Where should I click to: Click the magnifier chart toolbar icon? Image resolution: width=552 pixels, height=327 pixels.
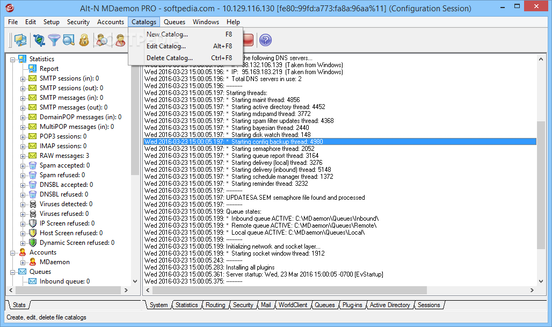[x=69, y=40]
